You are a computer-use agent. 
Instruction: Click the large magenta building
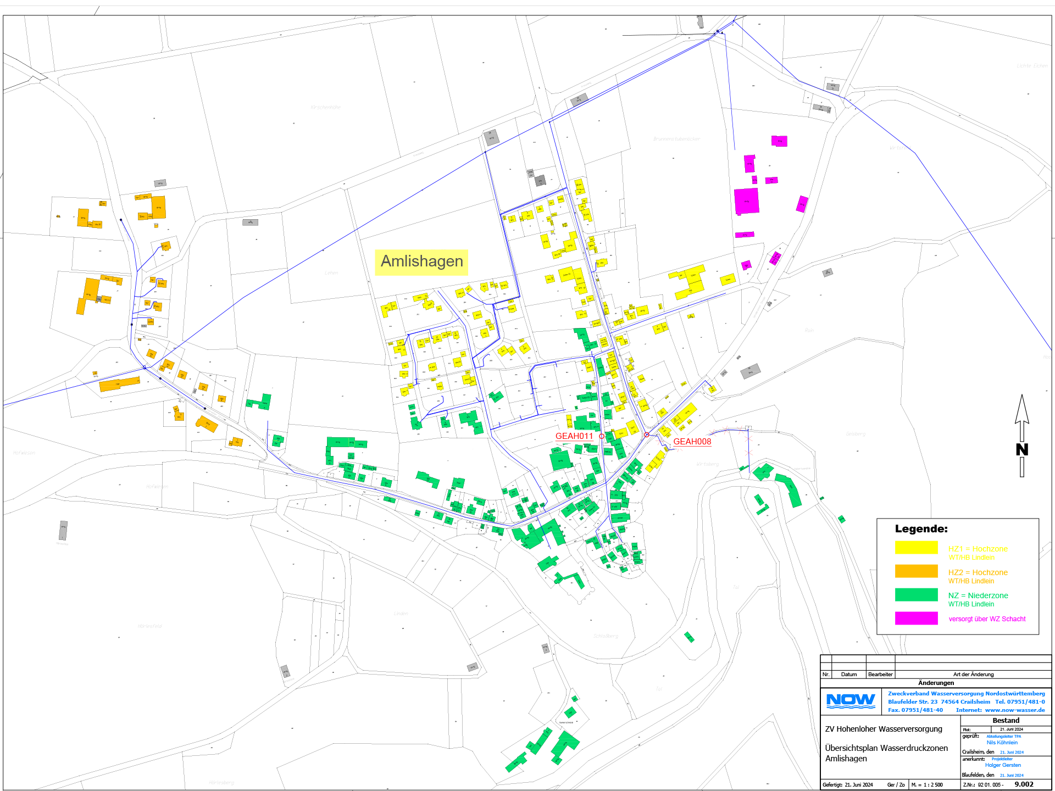pyautogui.click(x=746, y=201)
